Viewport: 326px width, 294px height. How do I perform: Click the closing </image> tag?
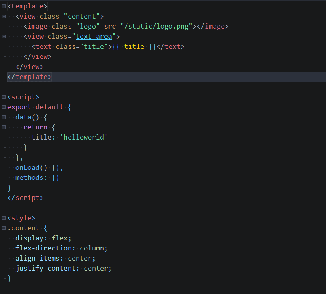[213, 27]
